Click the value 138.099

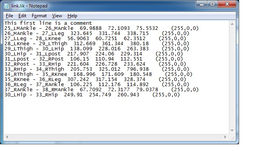(81, 49)
